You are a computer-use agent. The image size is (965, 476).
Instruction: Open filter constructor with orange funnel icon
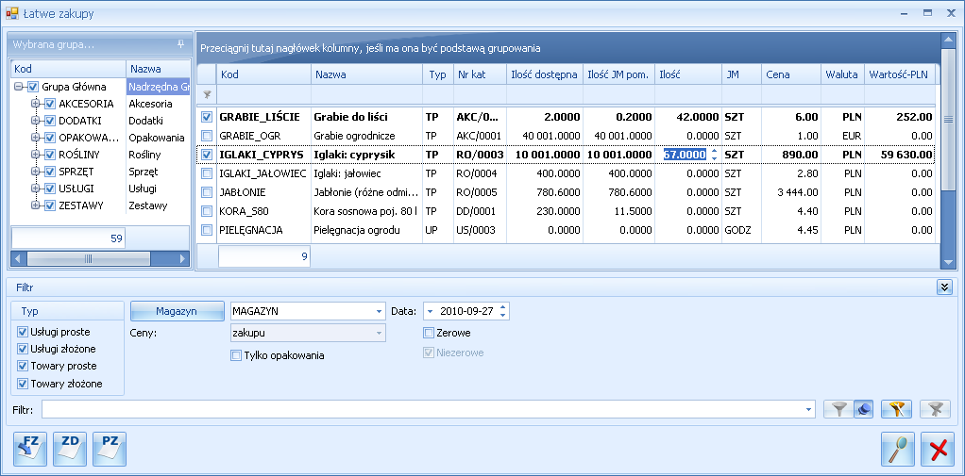point(896,409)
